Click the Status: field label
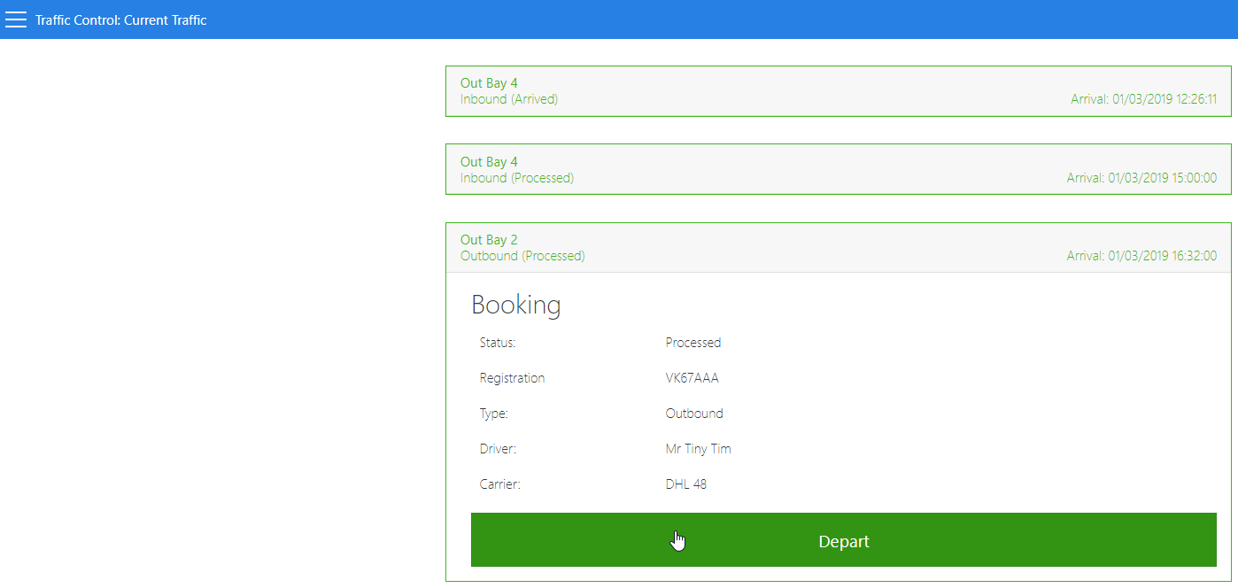1238x588 pixels. point(497,343)
